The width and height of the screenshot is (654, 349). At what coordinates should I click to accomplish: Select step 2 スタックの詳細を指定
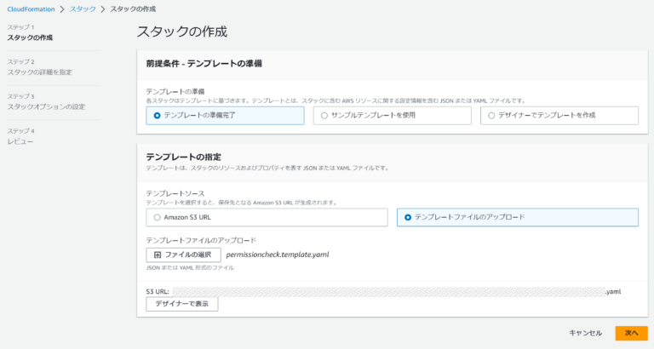coord(40,72)
